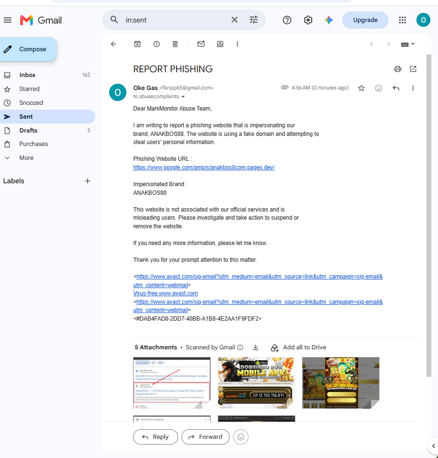Viewport: 438px width, 458px height.
Task: Clear the search with the X icon
Action: click(x=235, y=20)
